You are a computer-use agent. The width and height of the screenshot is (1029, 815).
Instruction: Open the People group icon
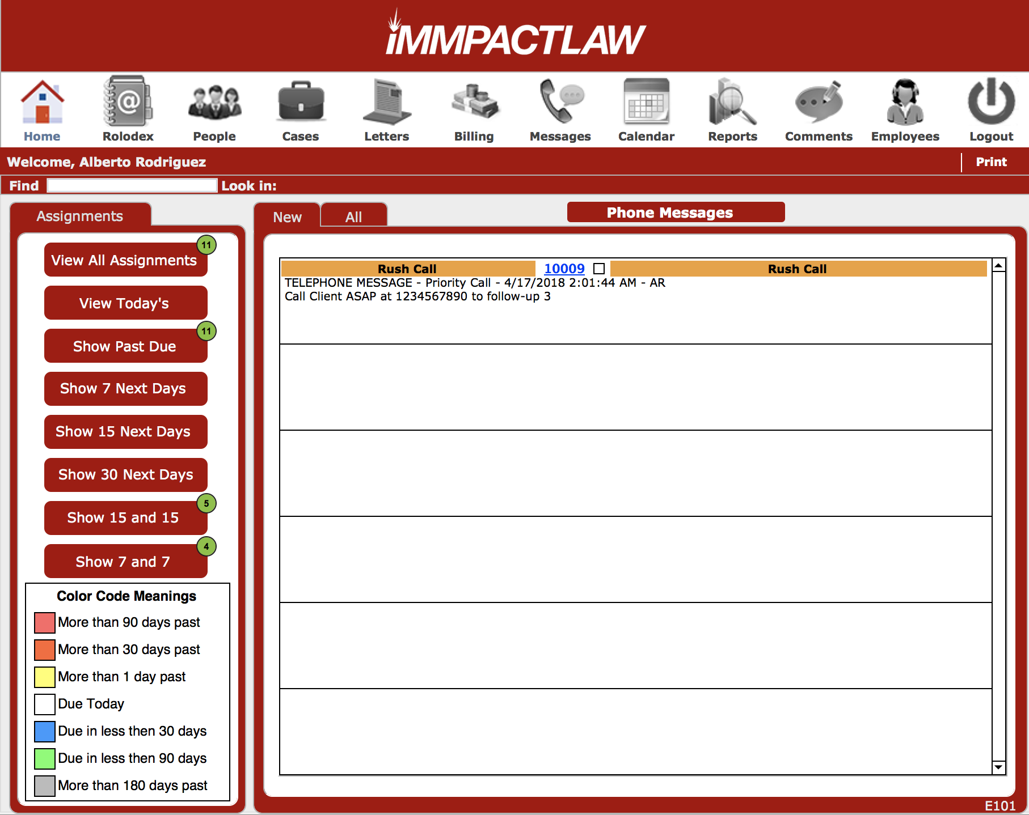[x=214, y=102]
